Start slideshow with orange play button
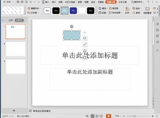The width and height of the screenshot is (160, 118). [108, 116]
